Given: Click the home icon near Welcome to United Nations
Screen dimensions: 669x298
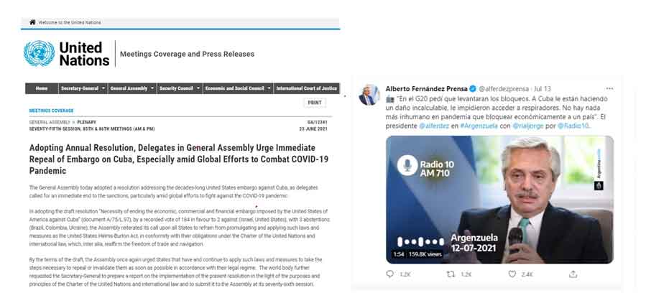Looking at the screenshot, I should tap(32, 22).
